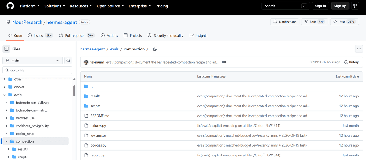Open the evals breadcrumb link
This screenshot has height=160, width=366.
[x=114, y=49]
